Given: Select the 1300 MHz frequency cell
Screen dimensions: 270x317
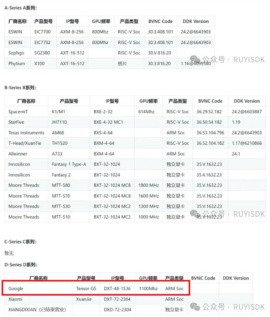Looking at the screenshot, I should 148,206.
